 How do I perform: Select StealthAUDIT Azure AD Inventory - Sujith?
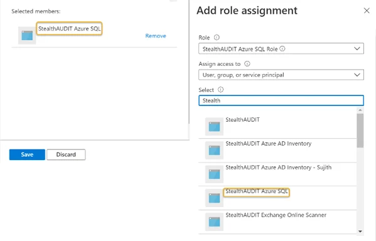(277, 174)
